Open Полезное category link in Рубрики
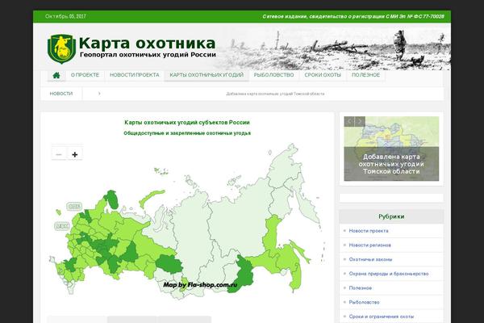The image size is (484, 323). 361,287
